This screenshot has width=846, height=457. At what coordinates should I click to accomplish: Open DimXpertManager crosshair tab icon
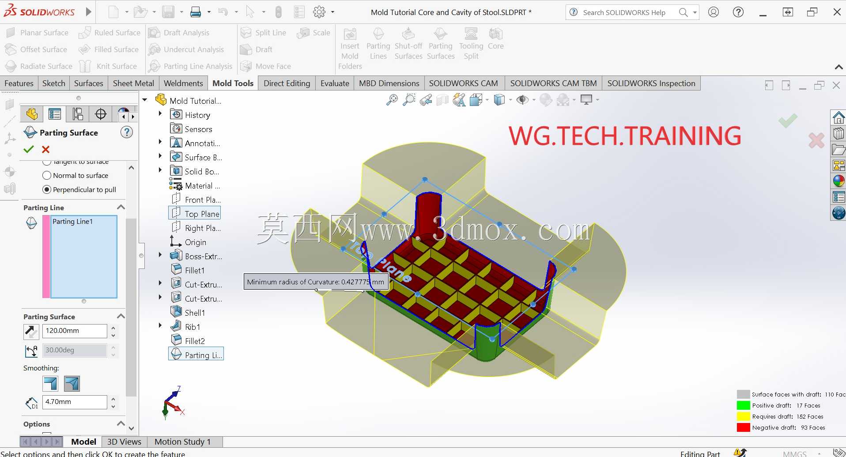click(x=101, y=114)
